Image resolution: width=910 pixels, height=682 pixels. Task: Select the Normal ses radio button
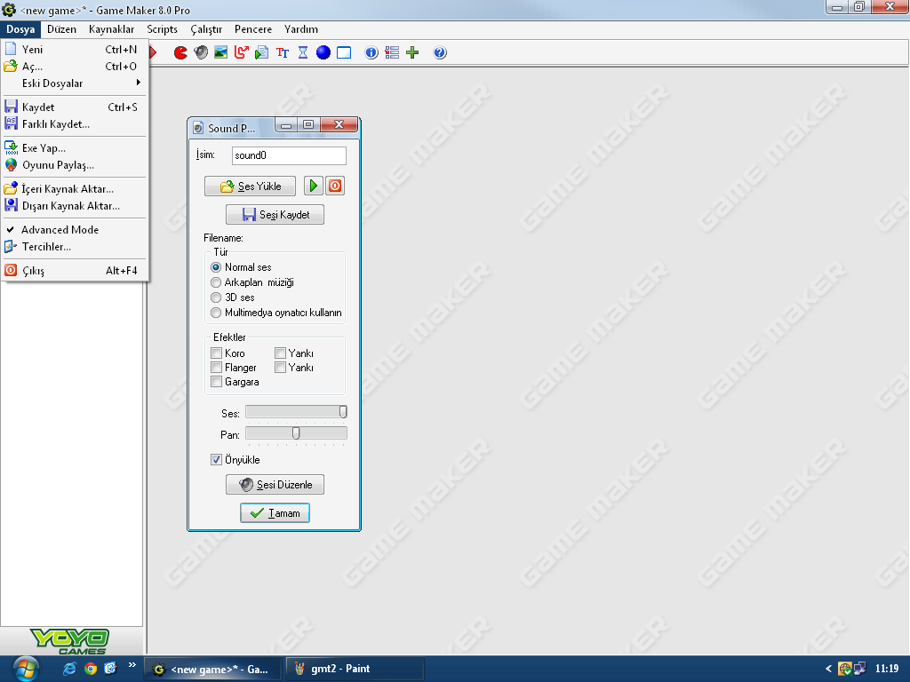(216, 267)
